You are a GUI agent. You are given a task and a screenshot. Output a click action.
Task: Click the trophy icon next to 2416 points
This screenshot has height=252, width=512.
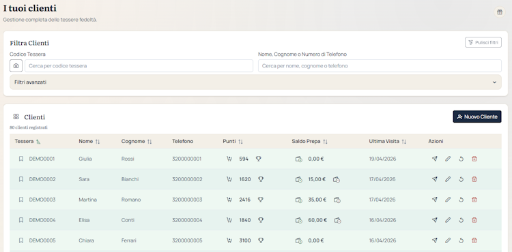(x=261, y=200)
